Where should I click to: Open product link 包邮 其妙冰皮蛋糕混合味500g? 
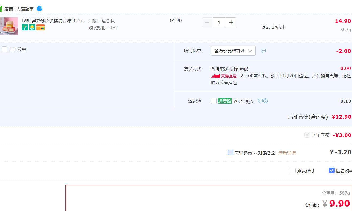pos(54,20)
